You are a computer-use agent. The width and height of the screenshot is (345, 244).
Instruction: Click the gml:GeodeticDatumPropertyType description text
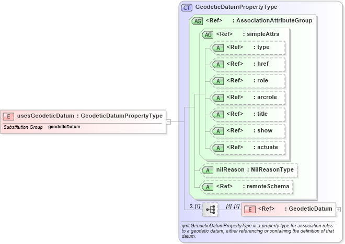point(258,231)
